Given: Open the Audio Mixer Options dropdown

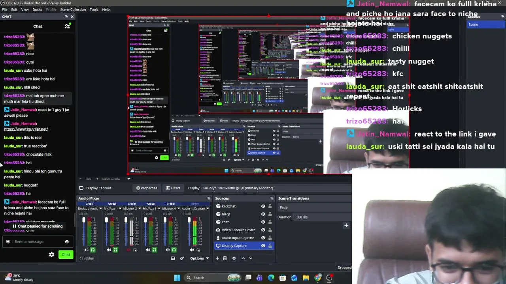Looking at the screenshot, I should point(199,258).
